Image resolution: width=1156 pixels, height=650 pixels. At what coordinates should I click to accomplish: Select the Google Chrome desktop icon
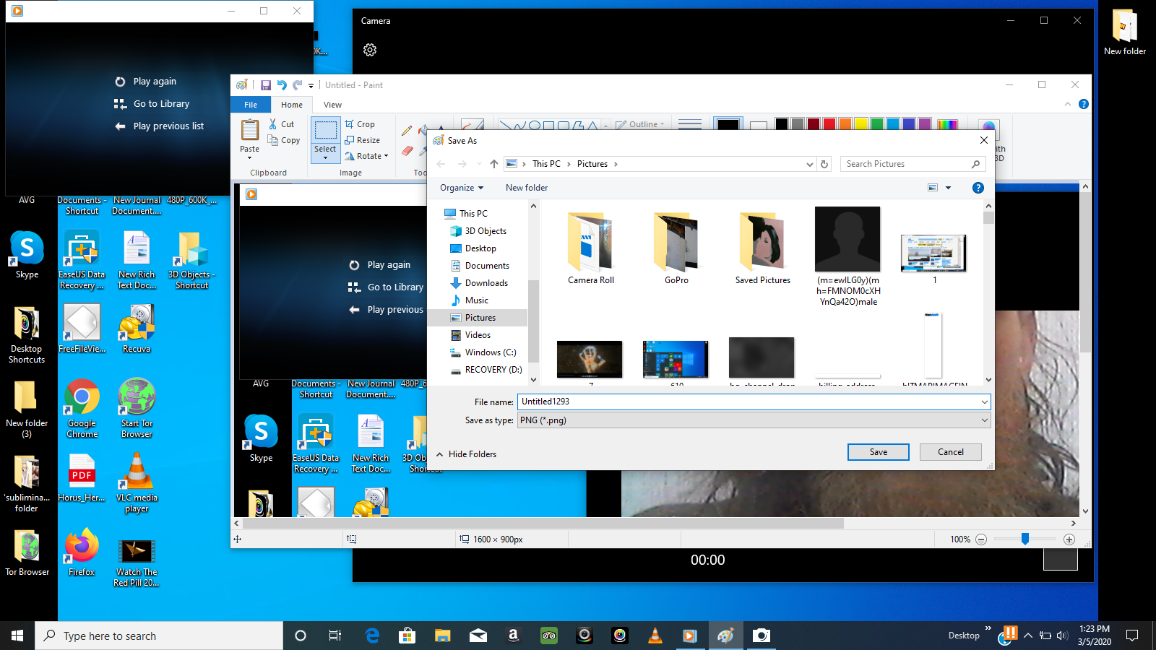[82, 409]
